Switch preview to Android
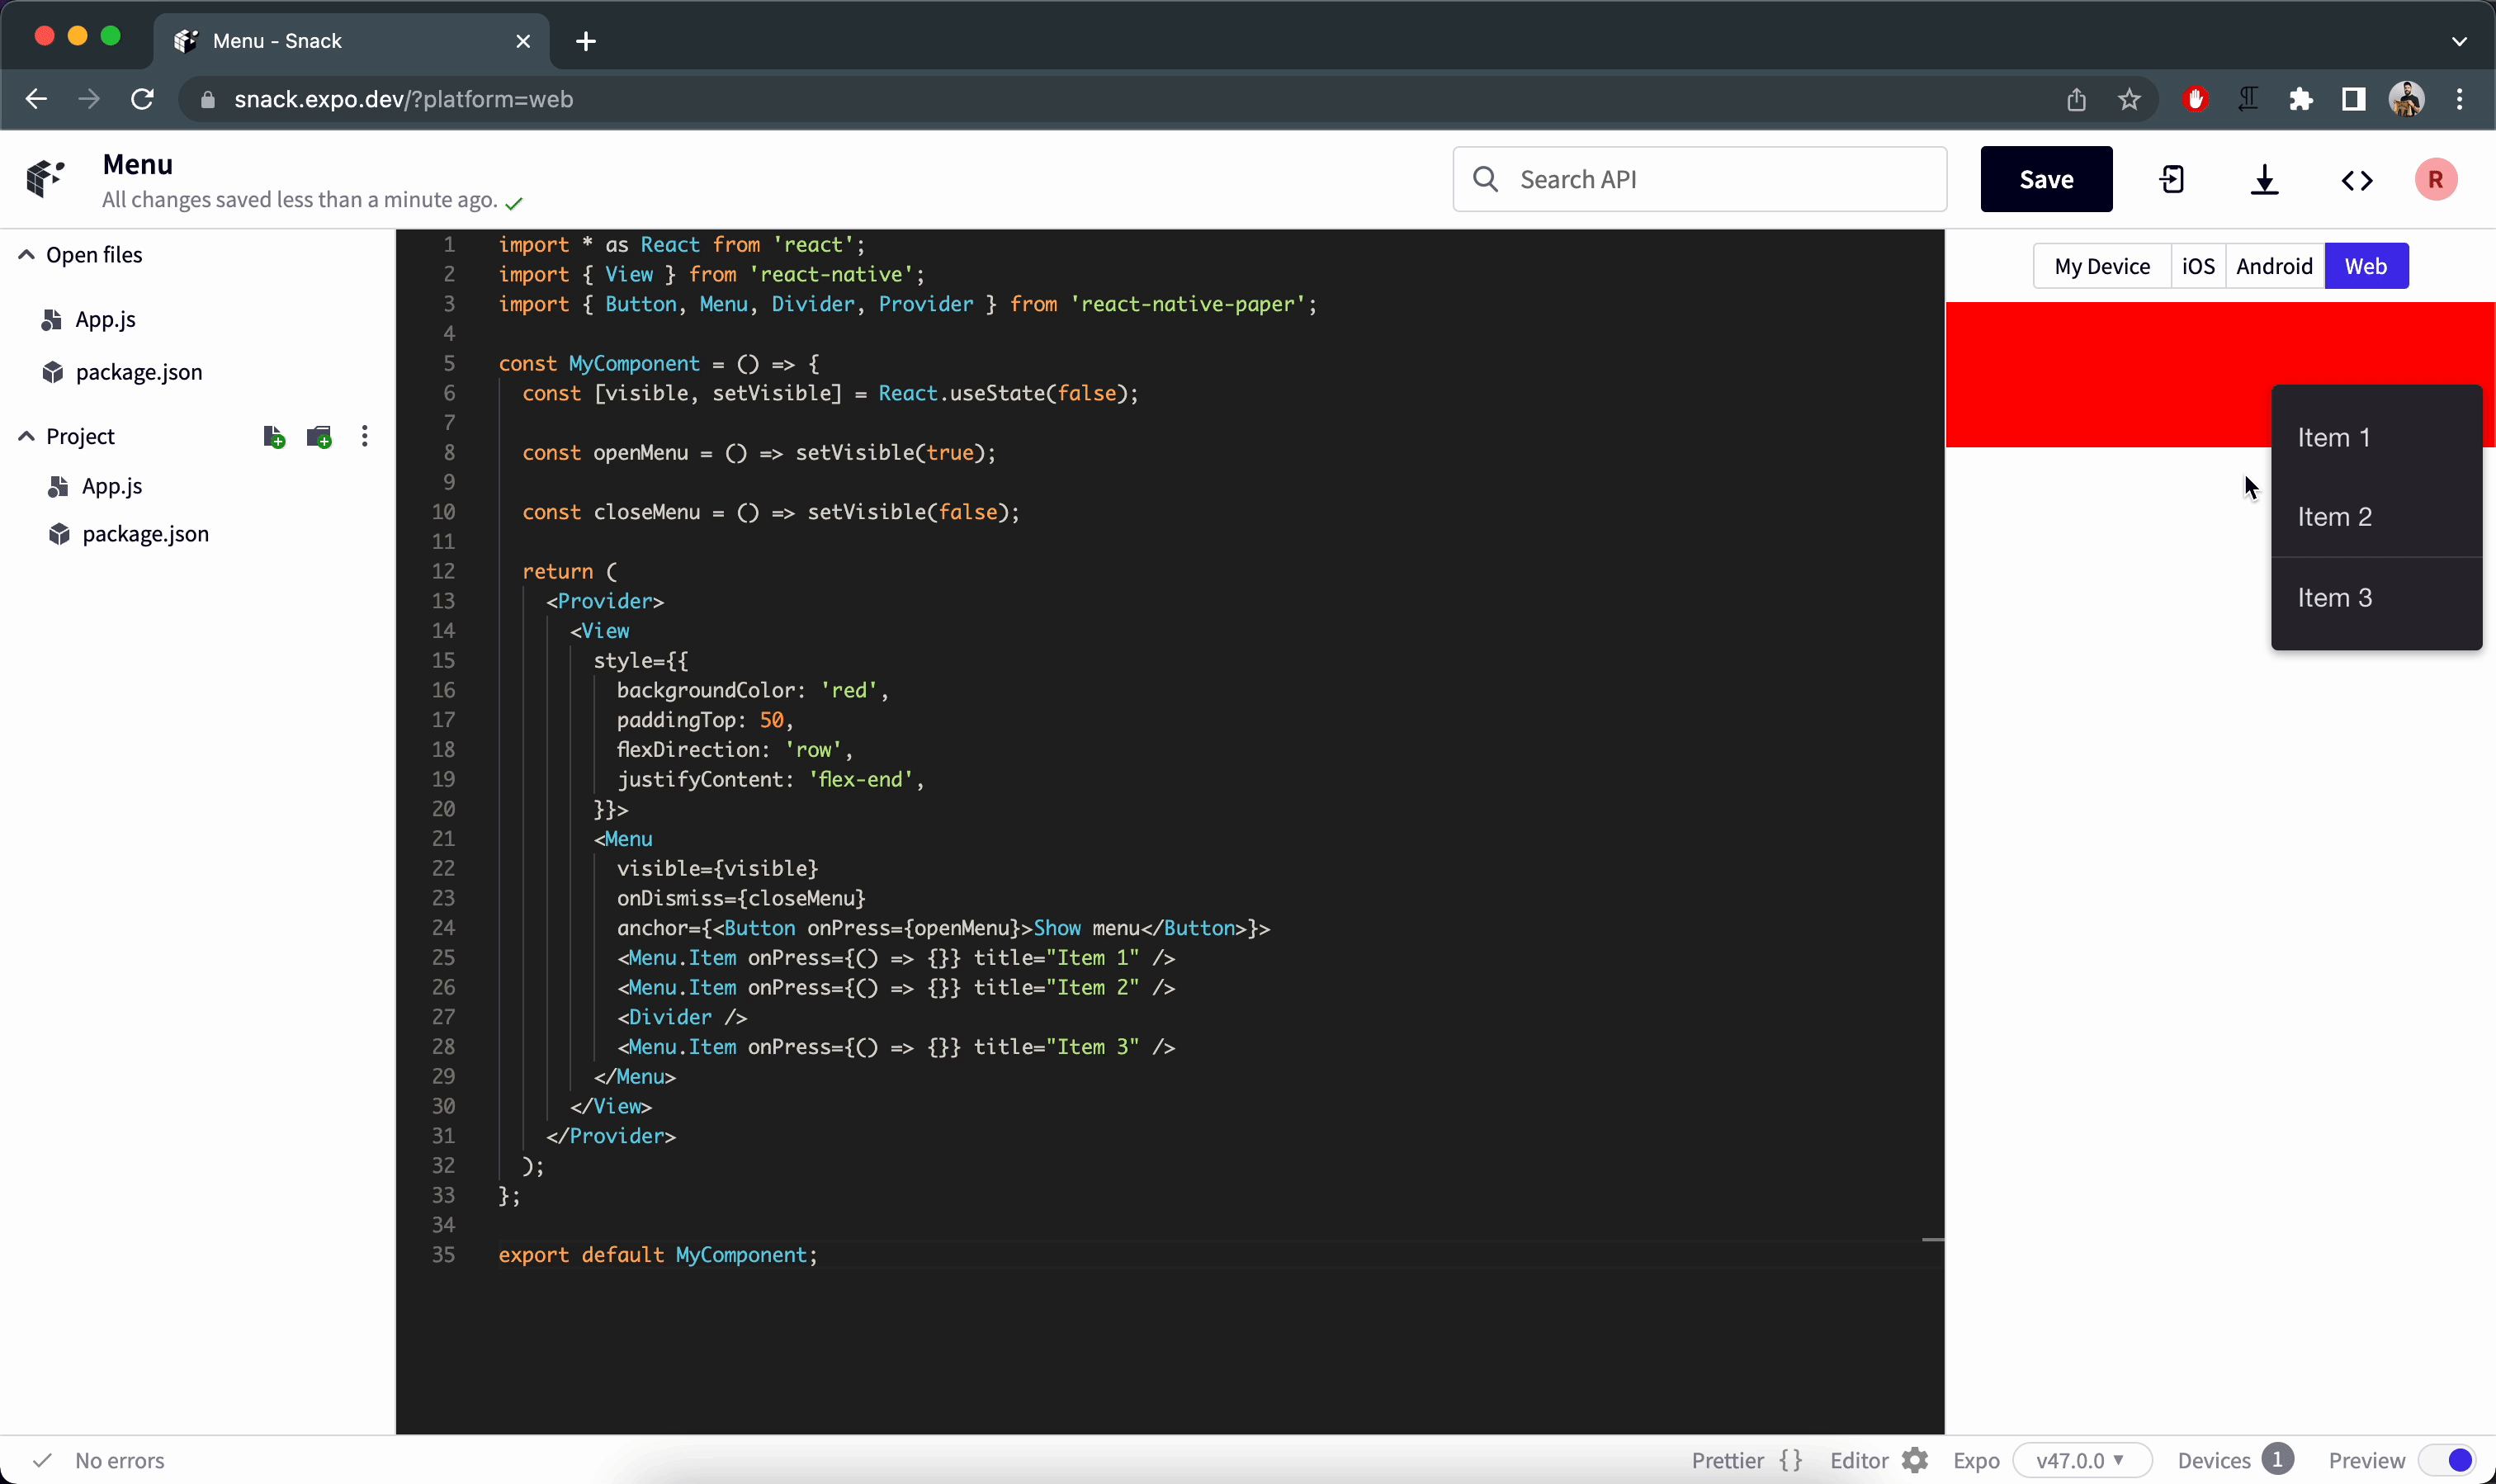The image size is (2496, 1484). click(x=2274, y=265)
